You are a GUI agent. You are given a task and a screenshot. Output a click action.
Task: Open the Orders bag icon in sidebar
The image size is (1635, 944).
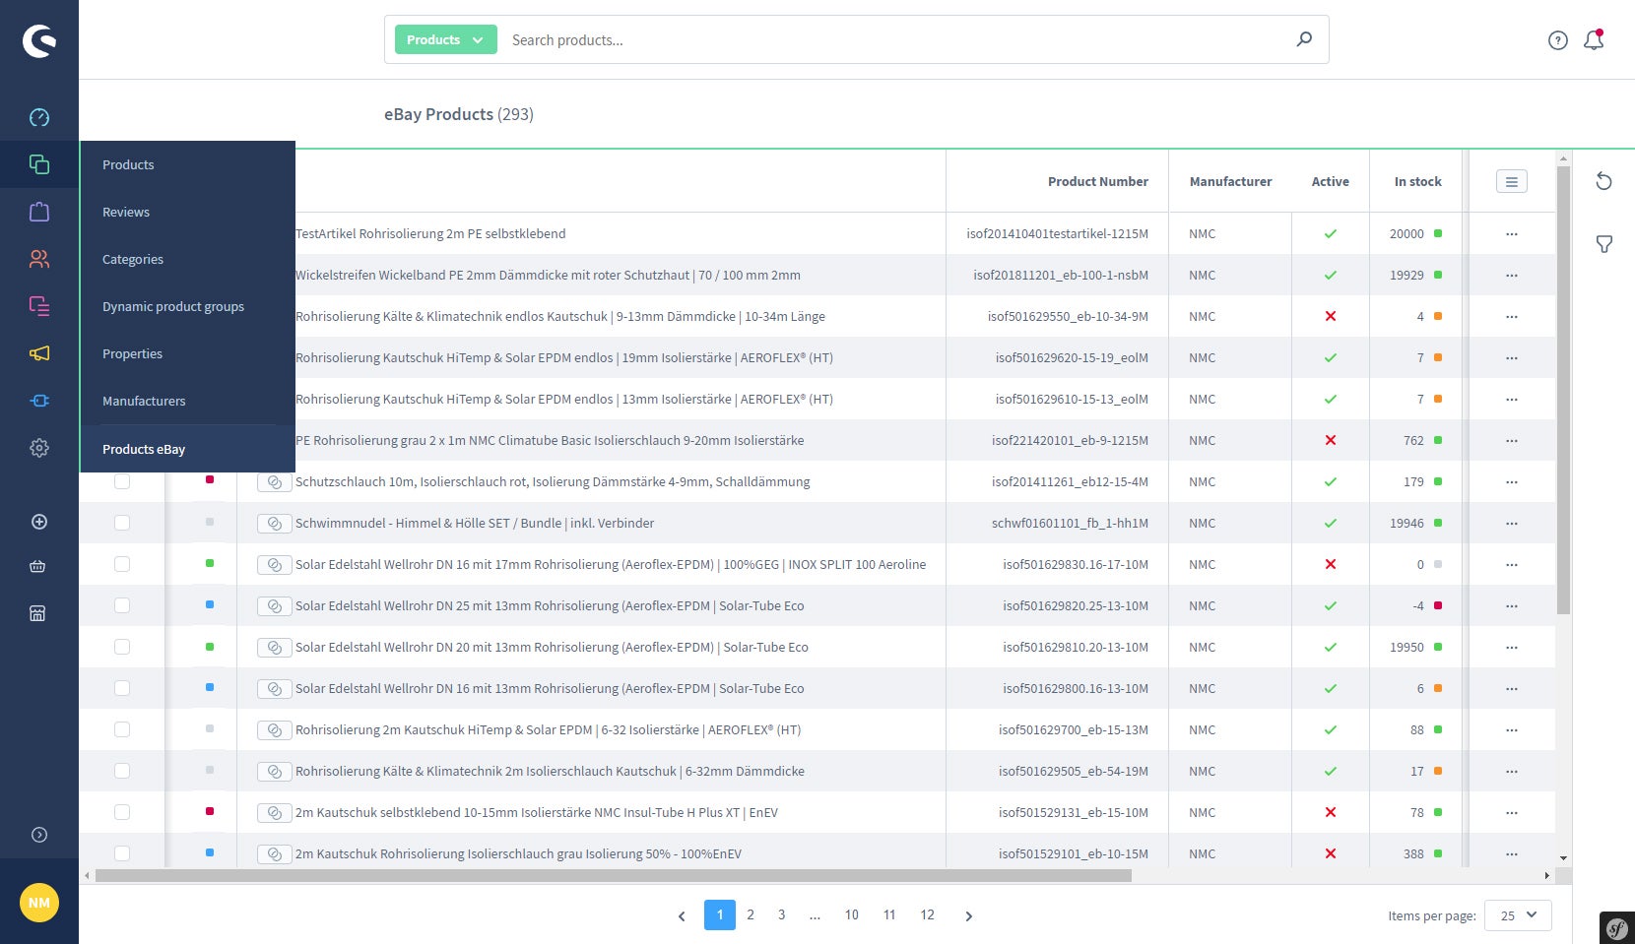coord(39,212)
